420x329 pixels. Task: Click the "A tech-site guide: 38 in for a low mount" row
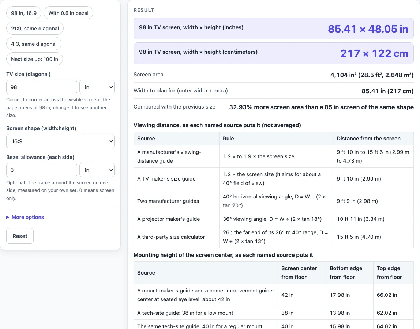click(274, 313)
